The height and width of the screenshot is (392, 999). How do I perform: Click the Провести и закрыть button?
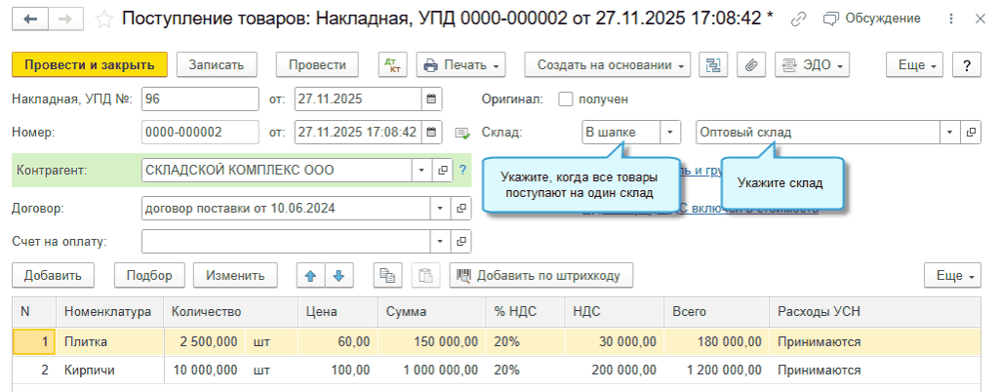tap(90, 65)
